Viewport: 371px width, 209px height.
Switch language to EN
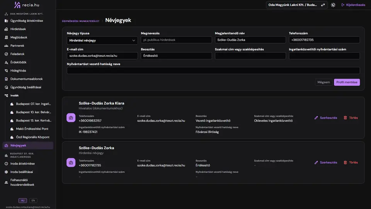point(33,200)
